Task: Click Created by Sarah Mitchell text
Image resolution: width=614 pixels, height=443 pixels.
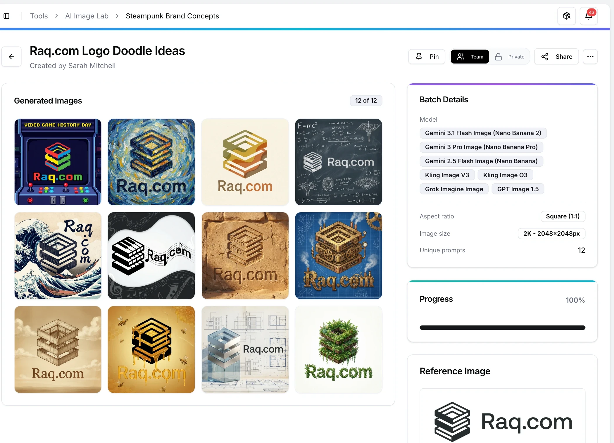Action: click(x=73, y=66)
